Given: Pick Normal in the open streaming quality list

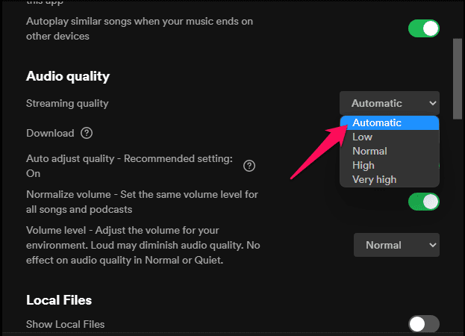Looking at the screenshot, I should (369, 152).
